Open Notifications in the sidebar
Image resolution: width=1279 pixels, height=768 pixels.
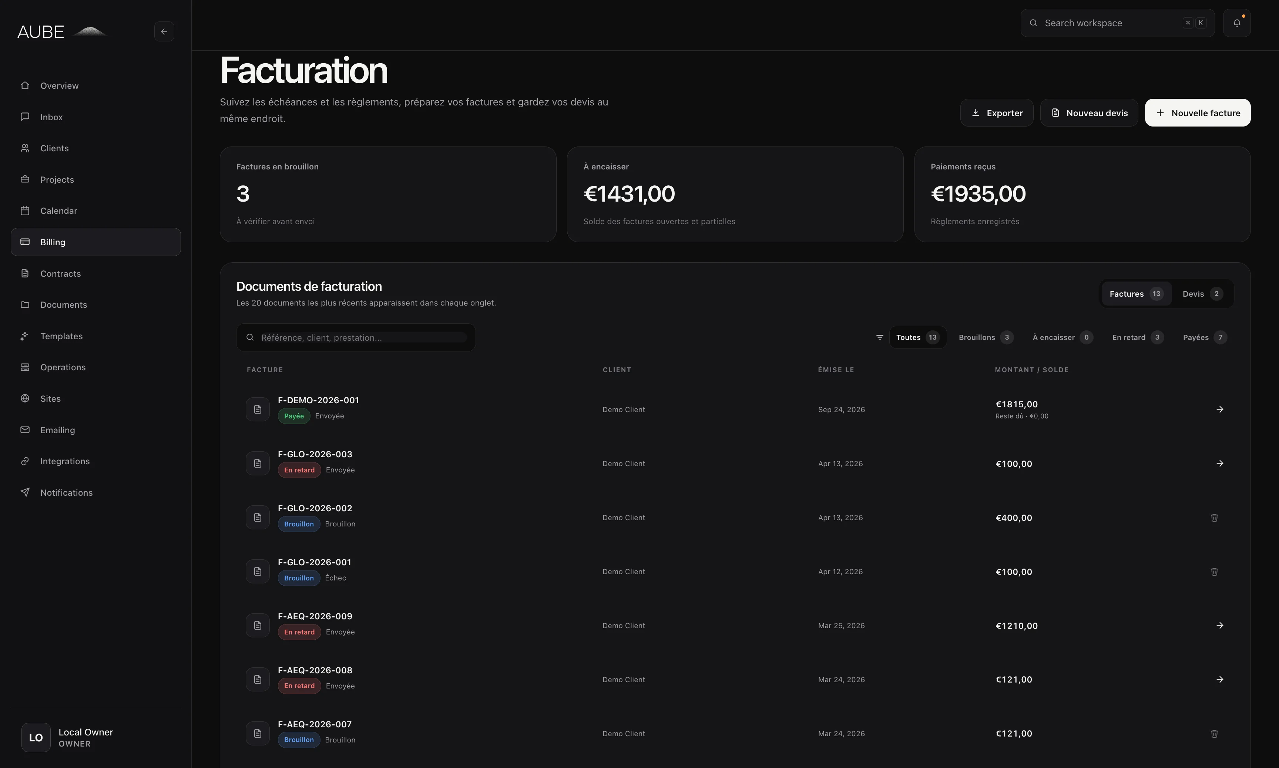tap(96, 493)
